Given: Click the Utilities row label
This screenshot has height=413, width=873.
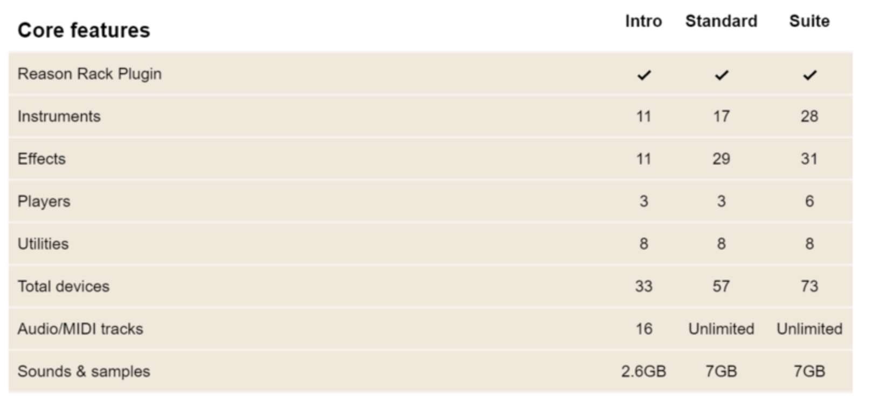Looking at the screenshot, I should click(x=43, y=244).
